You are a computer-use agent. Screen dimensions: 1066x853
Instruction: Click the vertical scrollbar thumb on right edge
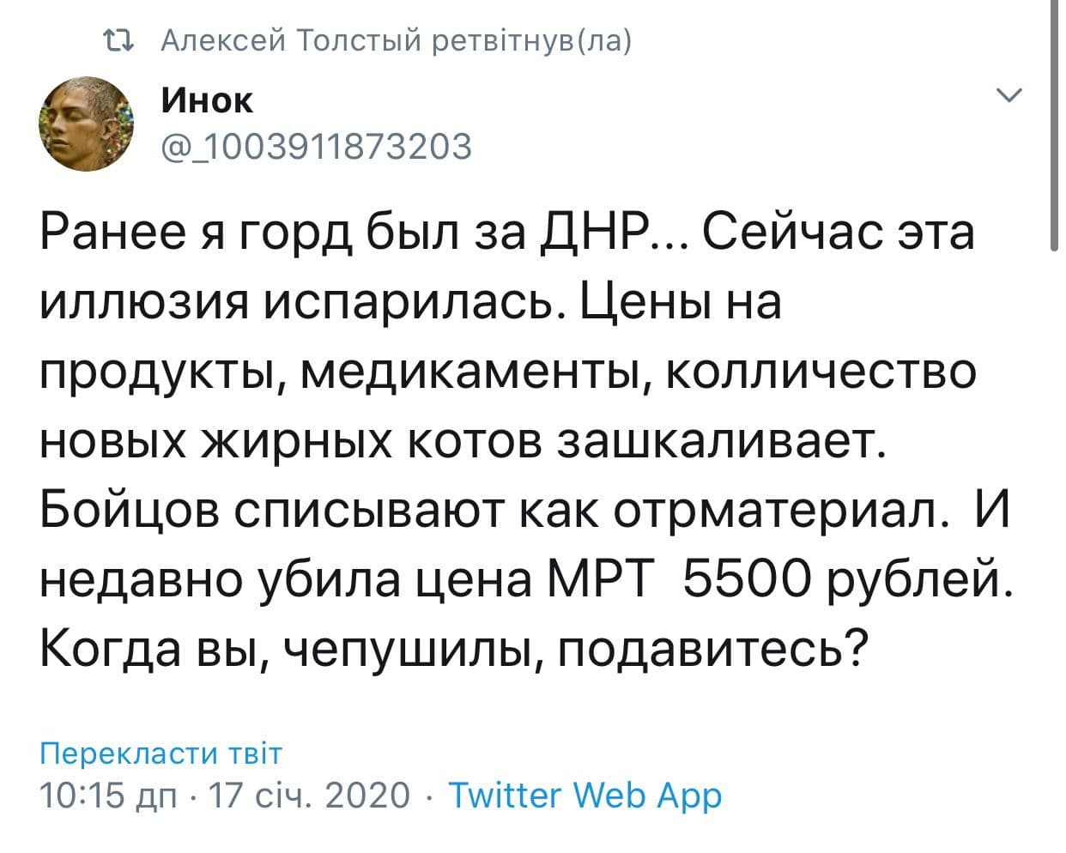pyautogui.click(x=1054, y=124)
